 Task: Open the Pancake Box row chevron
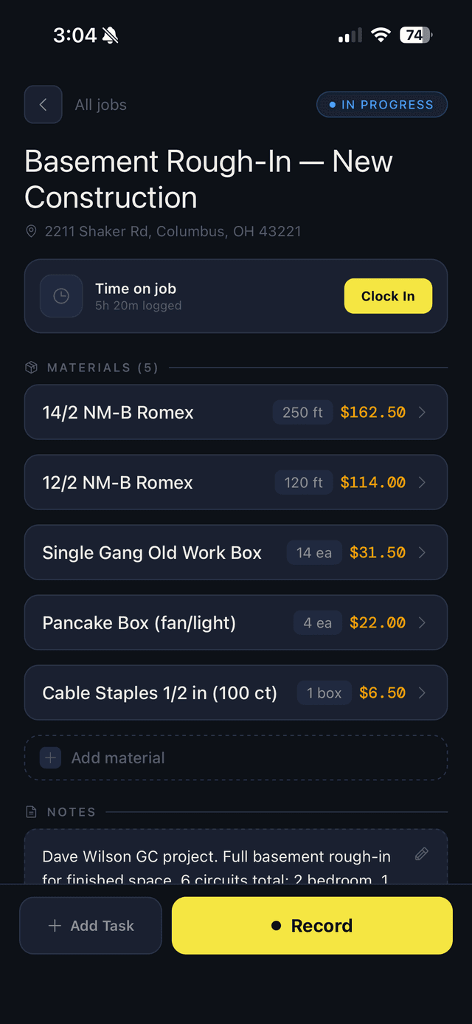[x=423, y=623]
